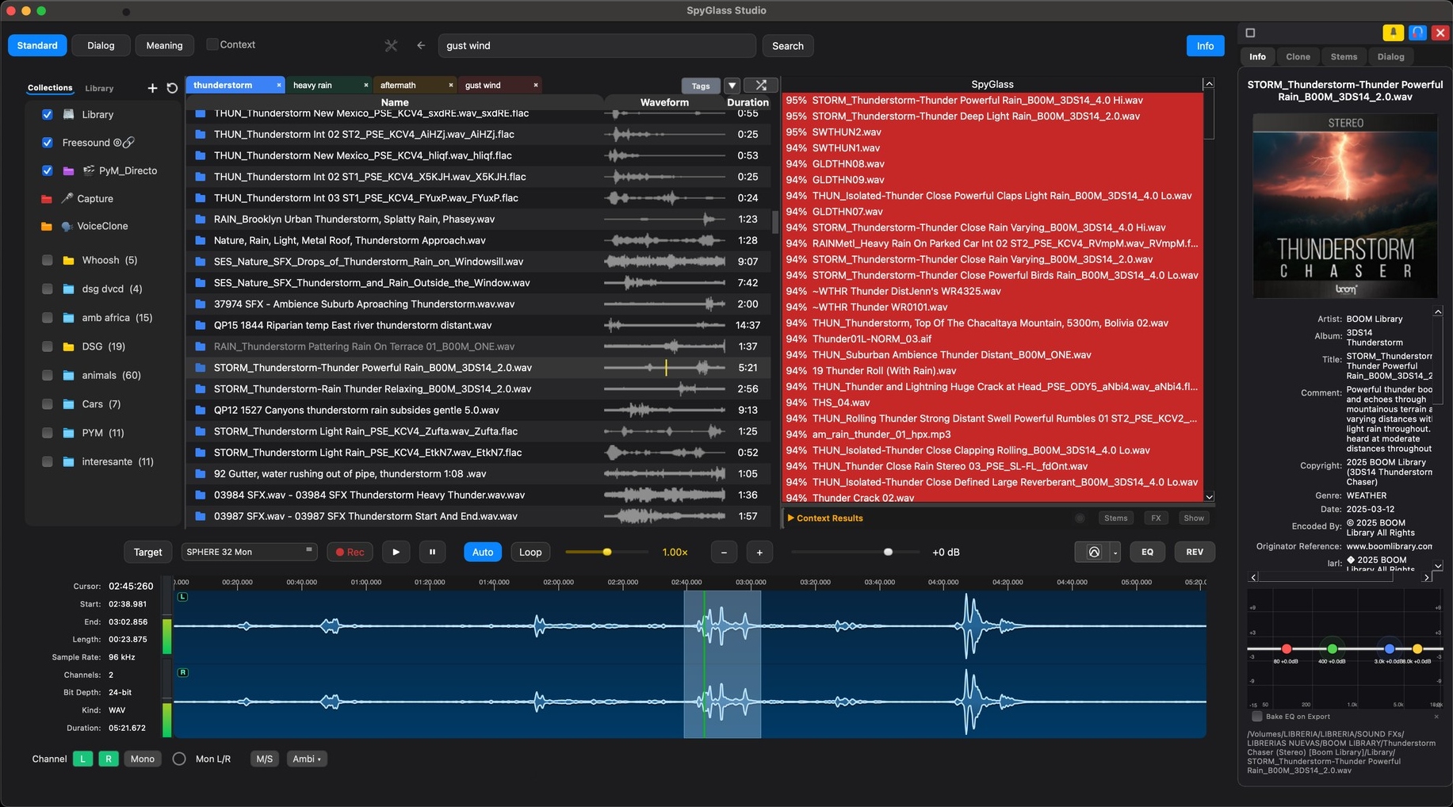Screen dimensions: 1453x807
Task: Select the Mon L/R radio button
Action: tap(179, 759)
